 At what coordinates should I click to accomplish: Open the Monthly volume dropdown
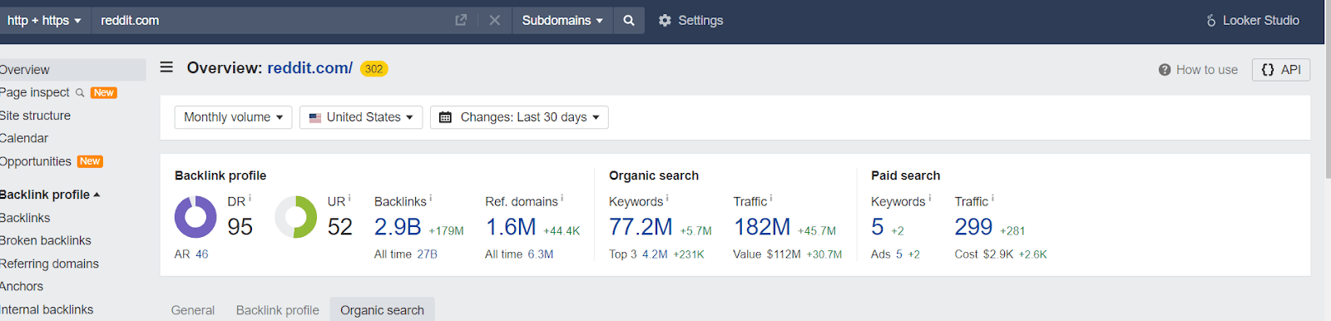pos(233,117)
